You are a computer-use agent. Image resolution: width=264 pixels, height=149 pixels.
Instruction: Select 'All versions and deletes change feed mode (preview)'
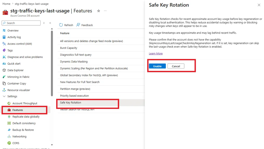tap(101, 41)
